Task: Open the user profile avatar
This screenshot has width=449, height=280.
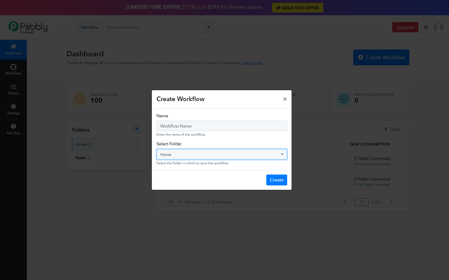Action: (438, 27)
